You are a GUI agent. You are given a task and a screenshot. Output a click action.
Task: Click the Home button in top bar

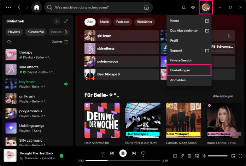point(36,7)
